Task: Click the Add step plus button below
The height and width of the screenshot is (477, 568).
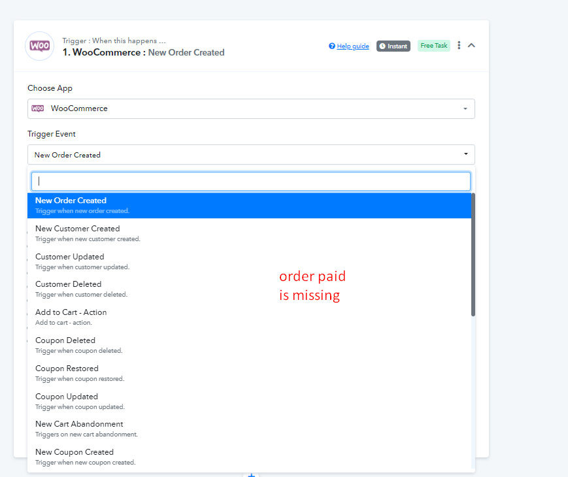Action: coord(252,474)
